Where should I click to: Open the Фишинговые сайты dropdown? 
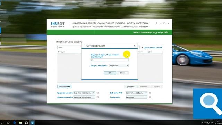[84, 97]
